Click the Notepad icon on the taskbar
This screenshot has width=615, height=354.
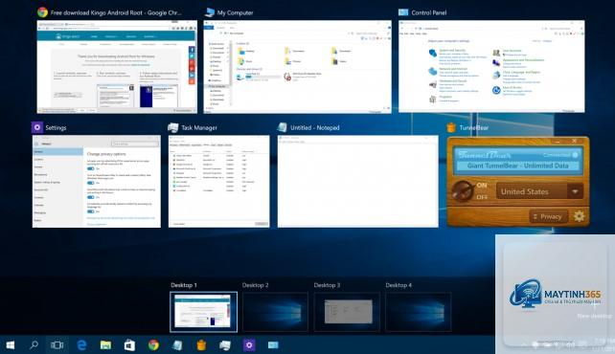tap(177, 345)
